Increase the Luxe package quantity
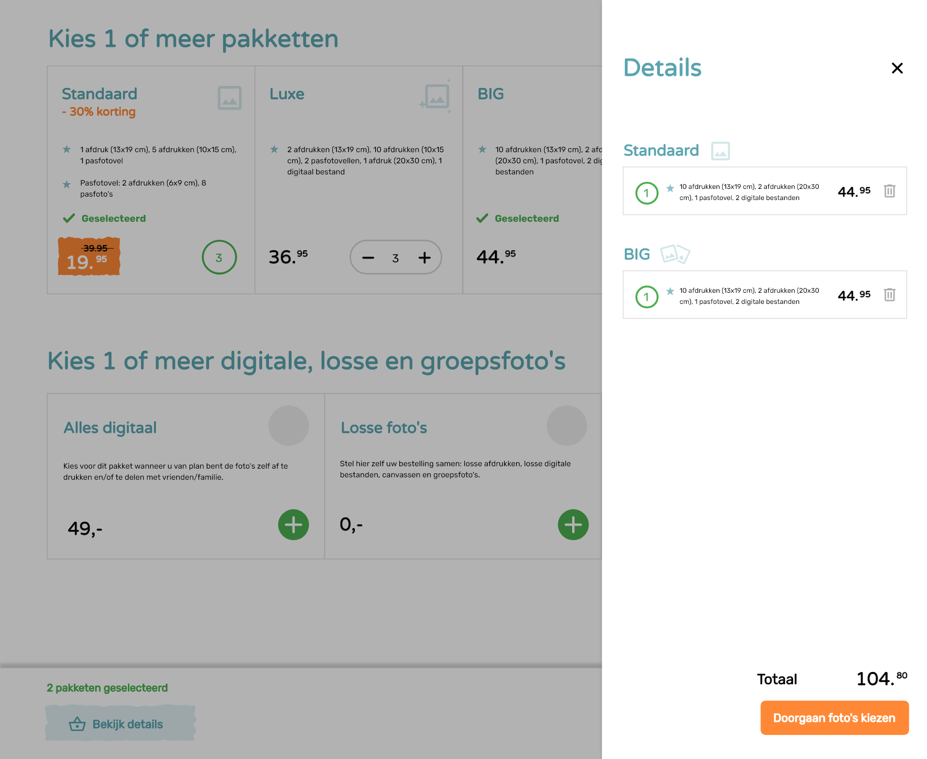 (x=424, y=258)
